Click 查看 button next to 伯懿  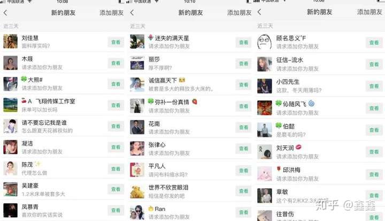374,130
